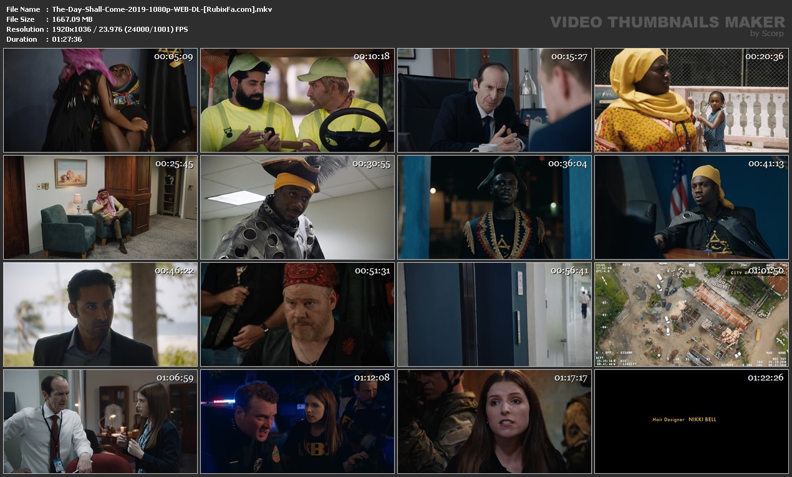Click the red bandana thumbnail at 00:51:31

pos(297,314)
